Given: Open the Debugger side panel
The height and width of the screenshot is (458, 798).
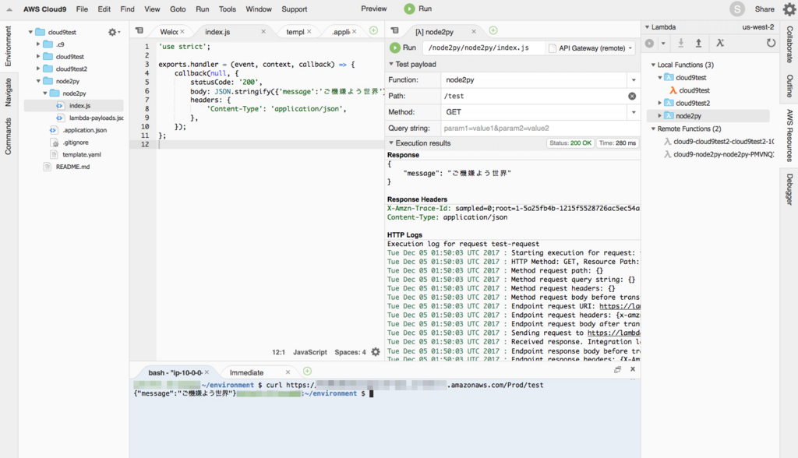Looking at the screenshot, I should pyautogui.click(x=789, y=189).
